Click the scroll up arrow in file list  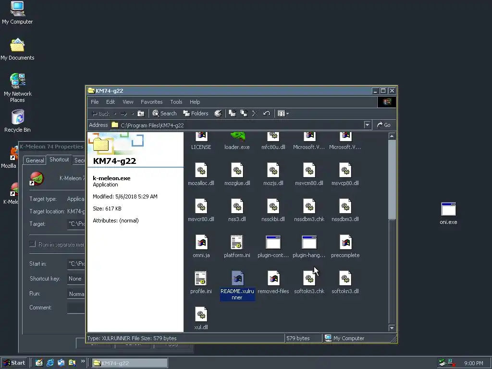click(x=392, y=136)
